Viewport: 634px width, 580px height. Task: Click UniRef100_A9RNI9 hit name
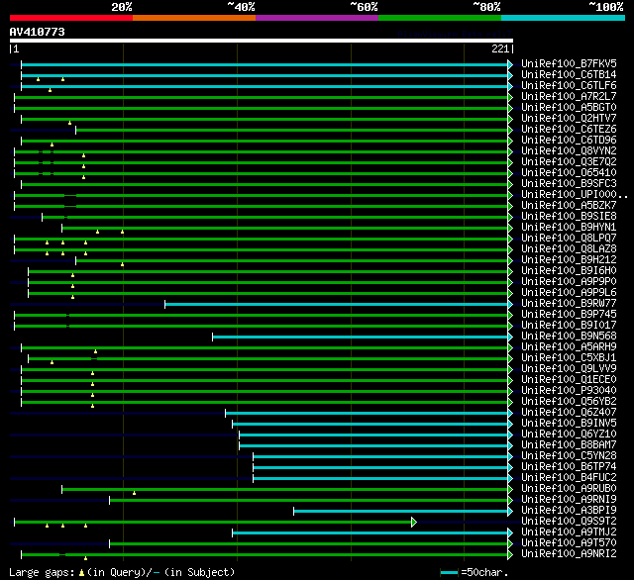pyautogui.click(x=569, y=500)
